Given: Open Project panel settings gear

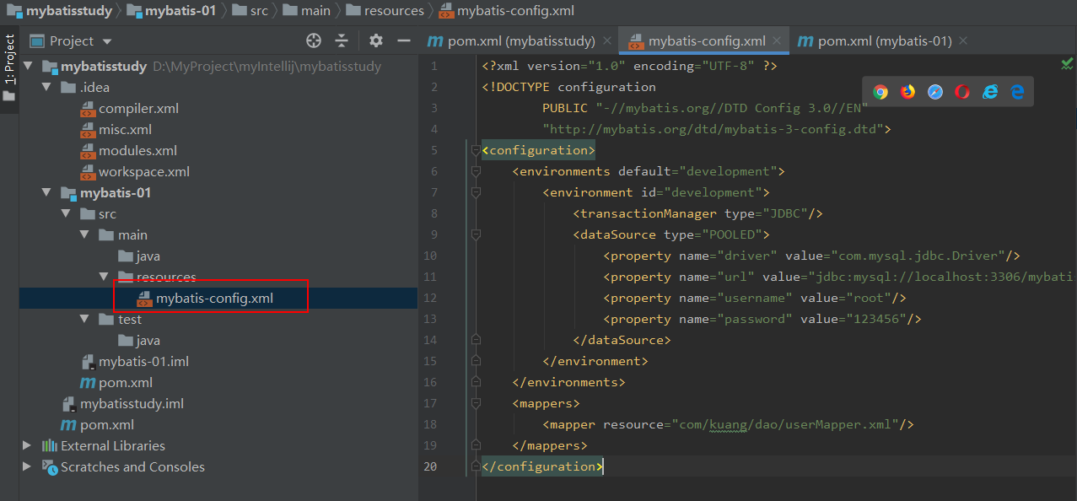Looking at the screenshot, I should 376,40.
